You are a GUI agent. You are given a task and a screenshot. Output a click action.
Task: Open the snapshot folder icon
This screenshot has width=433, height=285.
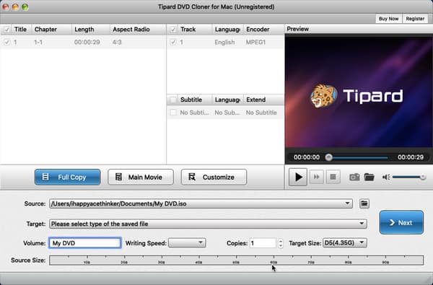coord(369,177)
